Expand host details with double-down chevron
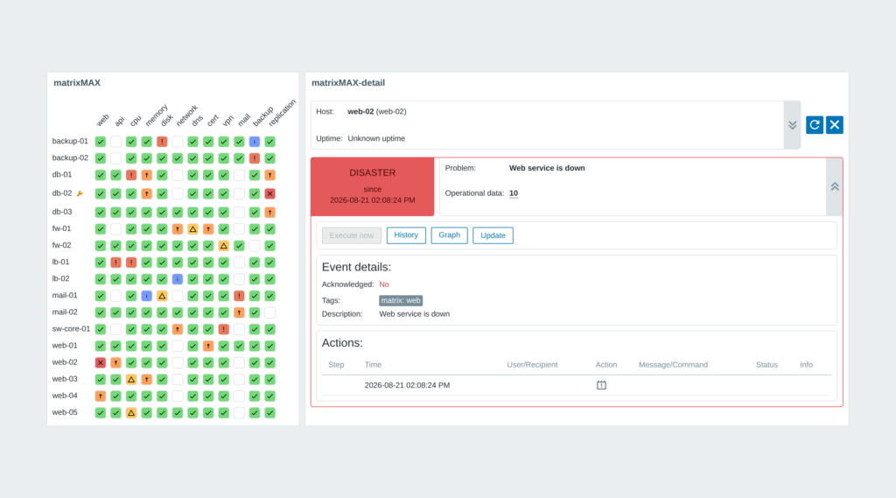Screen dimensions: 896x498 point(792,125)
